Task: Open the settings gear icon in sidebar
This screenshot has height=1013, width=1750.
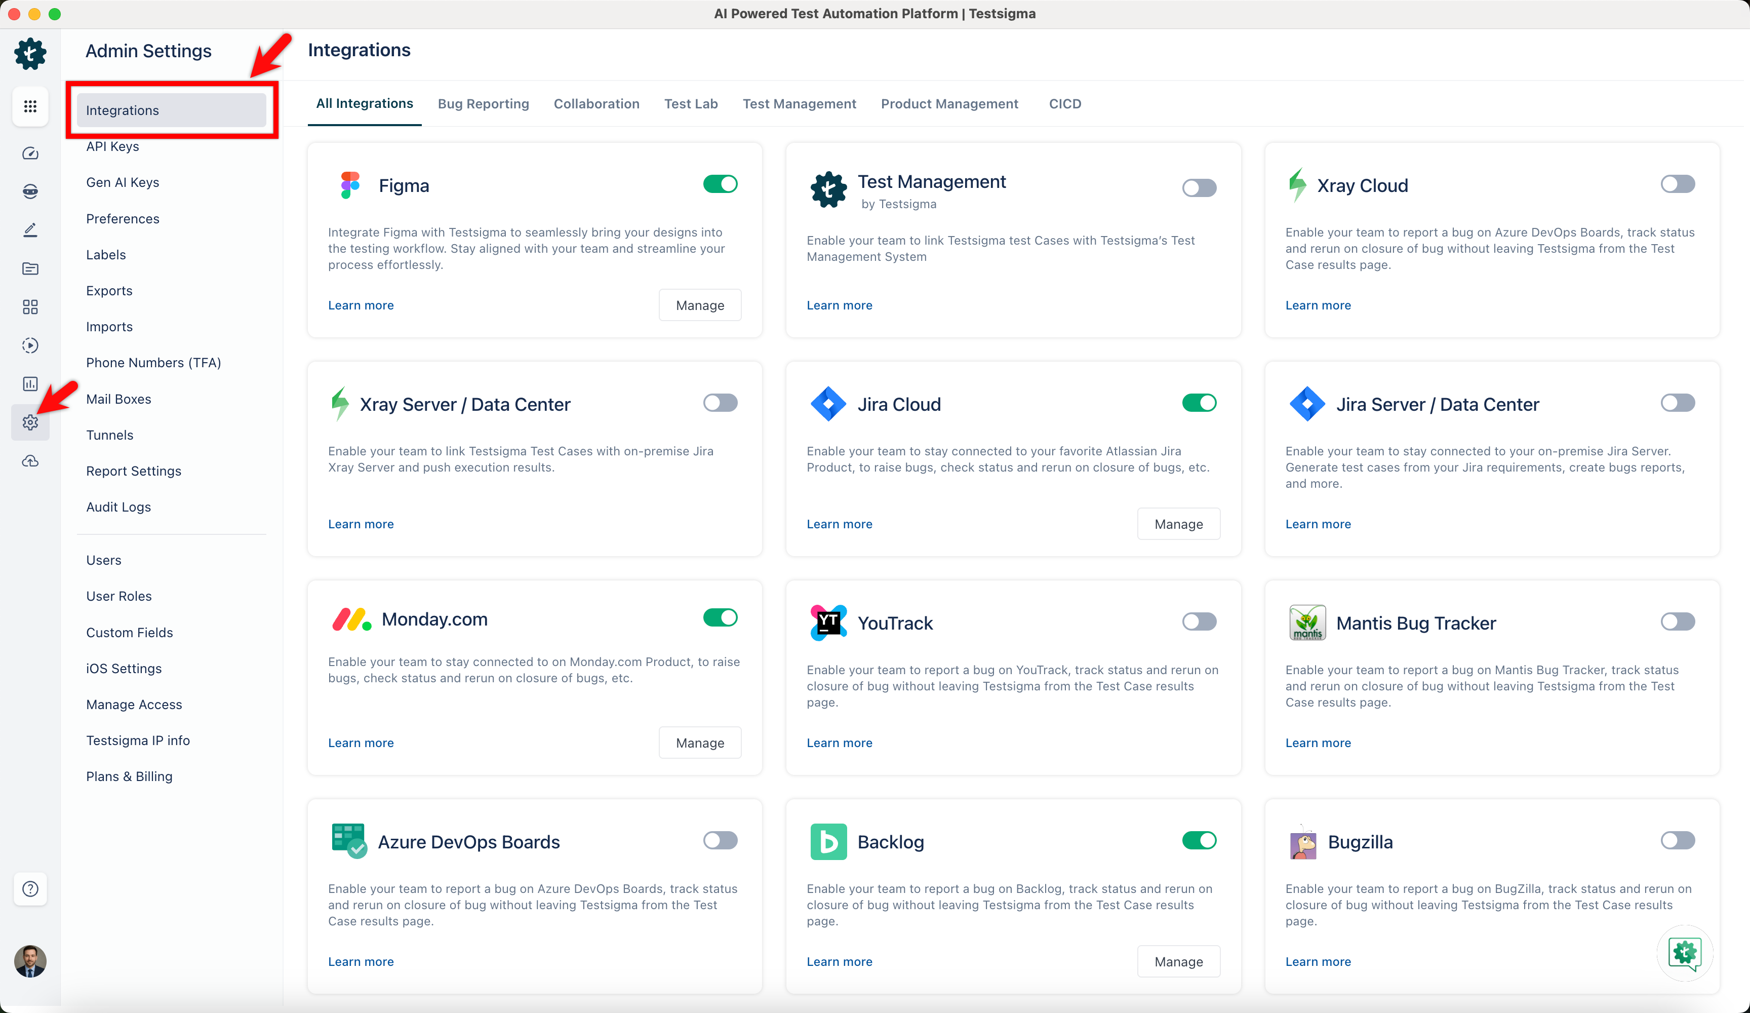Action: [30, 422]
